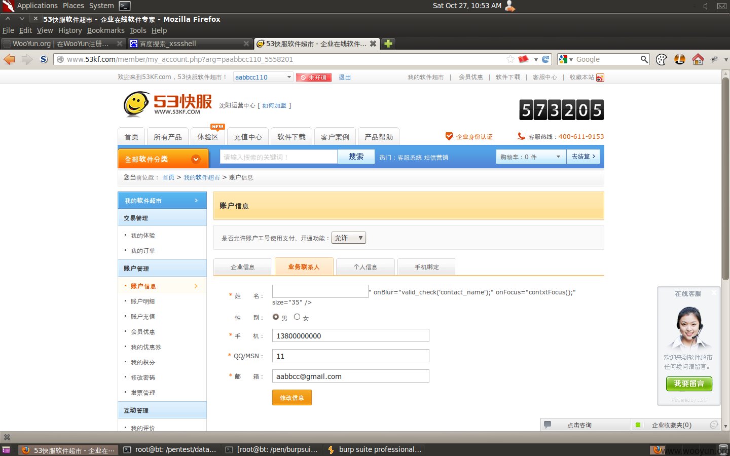730x456 pixels.
Task: Click the bookmark star in URL bar
Action: tap(510, 59)
